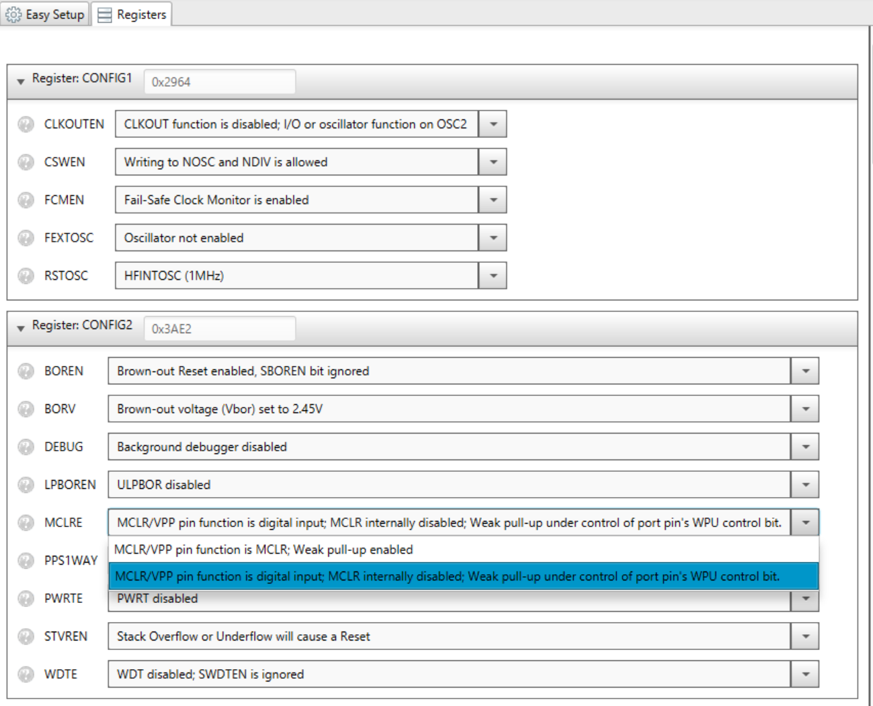Viewport: 873px width, 706px height.
Task: Open the FEXTOSC oscillator dropdown
Action: tap(493, 238)
